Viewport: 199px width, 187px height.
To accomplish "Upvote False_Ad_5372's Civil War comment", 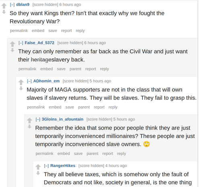I will (x=12, y=44).
